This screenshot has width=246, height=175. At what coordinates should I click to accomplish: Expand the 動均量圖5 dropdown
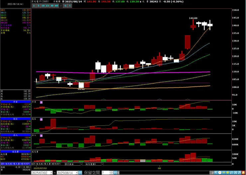click(102, 164)
